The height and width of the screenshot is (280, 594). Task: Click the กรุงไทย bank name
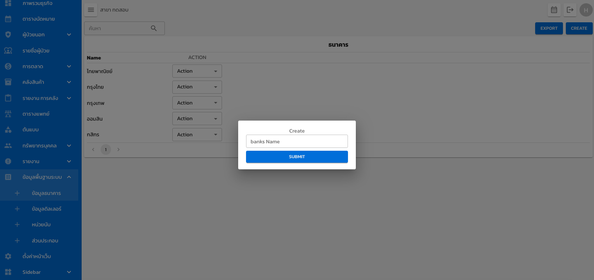coord(95,87)
